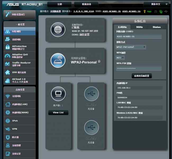Open Traffic Analyzer chart icon
This screenshot has width=172, height=159.
[7, 64]
